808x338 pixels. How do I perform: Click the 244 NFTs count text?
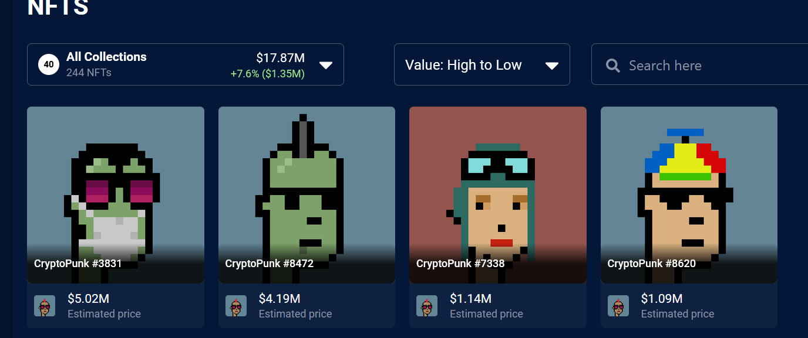[89, 73]
